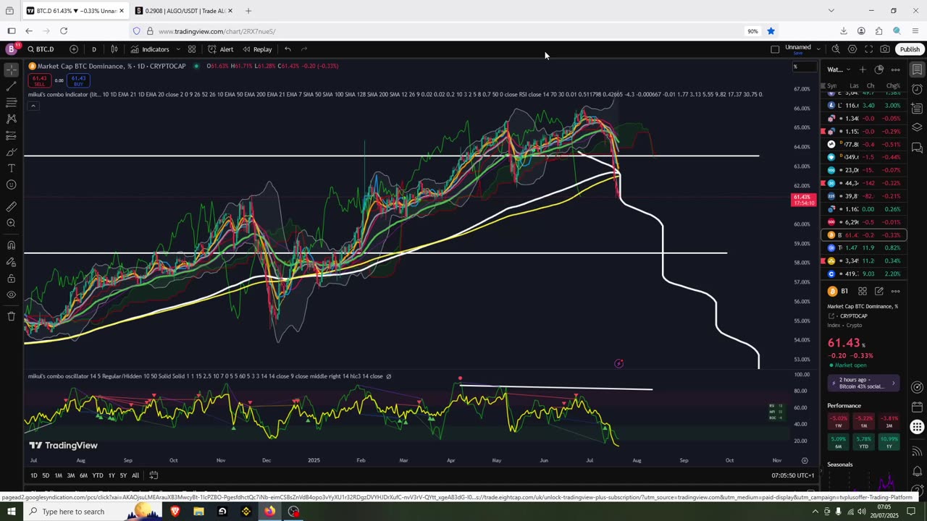Open time axis settings gear
This screenshot has width=927, height=521.
(805, 460)
